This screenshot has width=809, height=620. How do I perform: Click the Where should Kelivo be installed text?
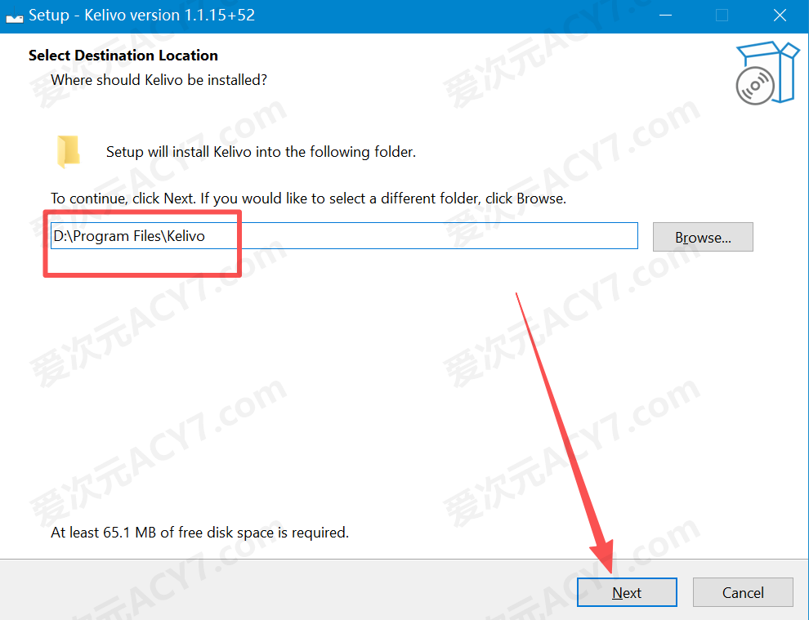(159, 80)
